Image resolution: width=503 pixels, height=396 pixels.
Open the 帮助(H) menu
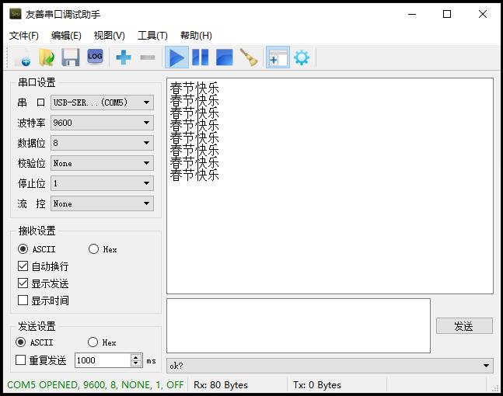pos(196,36)
